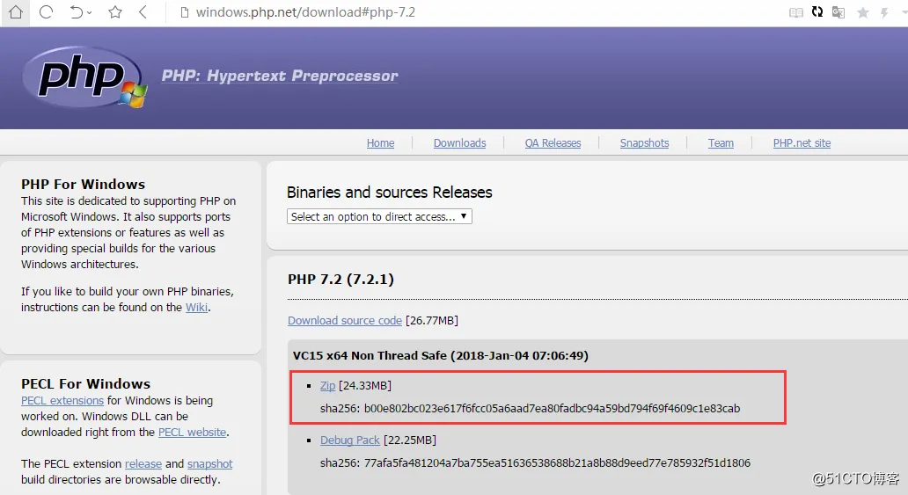The height and width of the screenshot is (495, 908).
Task: Open the PECL snapshot directory link
Action: coord(209,463)
